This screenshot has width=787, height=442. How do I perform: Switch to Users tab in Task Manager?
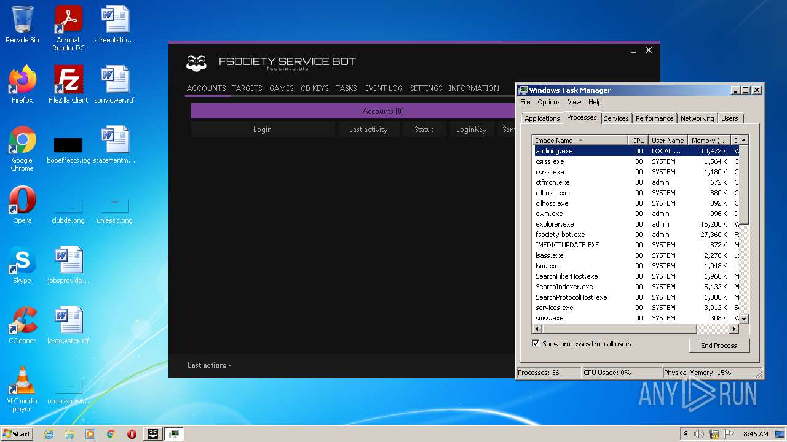(x=730, y=118)
